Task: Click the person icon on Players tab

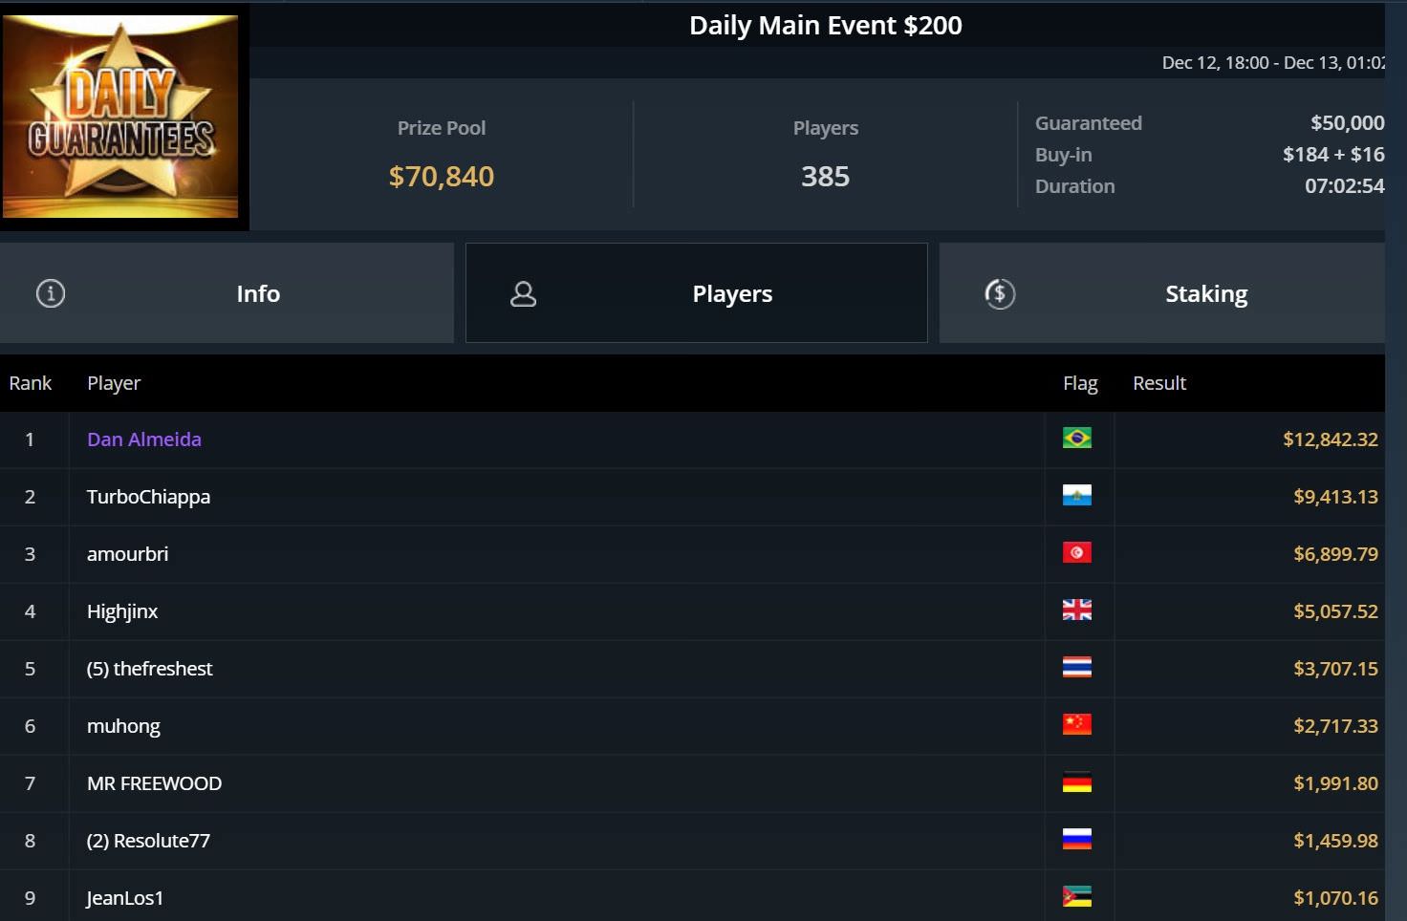Action: coord(523,293)
